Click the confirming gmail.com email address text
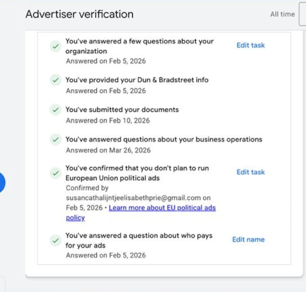Screen dimensions: 306x292 133,198
